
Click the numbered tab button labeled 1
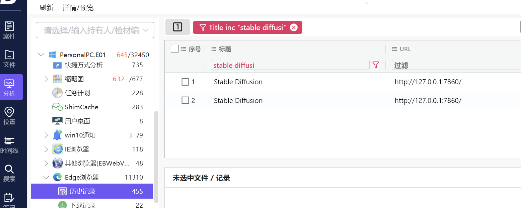click(177, 27)
